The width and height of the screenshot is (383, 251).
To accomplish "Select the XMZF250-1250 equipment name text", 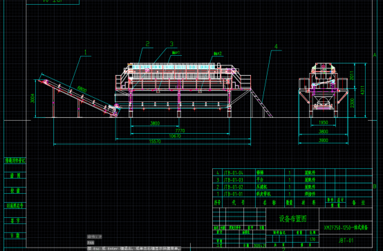I will point(346,228).
